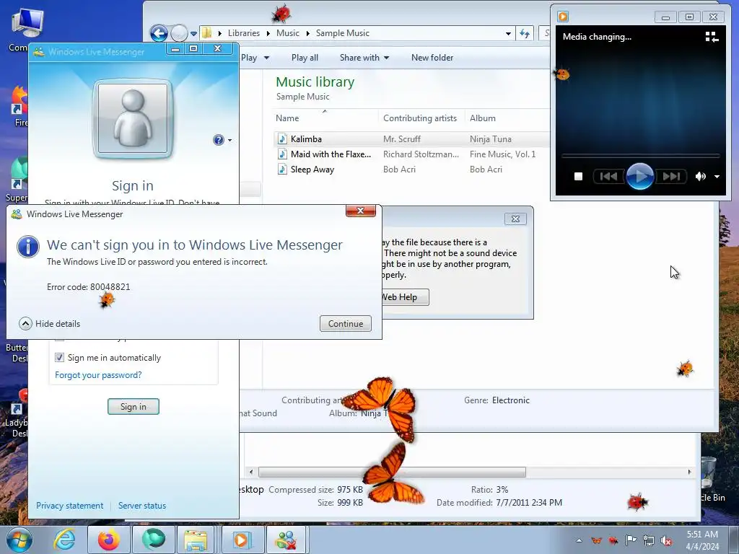This screenshot has width=739, height=554.
Task: Click the Windows Explorer folder taskbar icon
Action: tap(196, 540)
